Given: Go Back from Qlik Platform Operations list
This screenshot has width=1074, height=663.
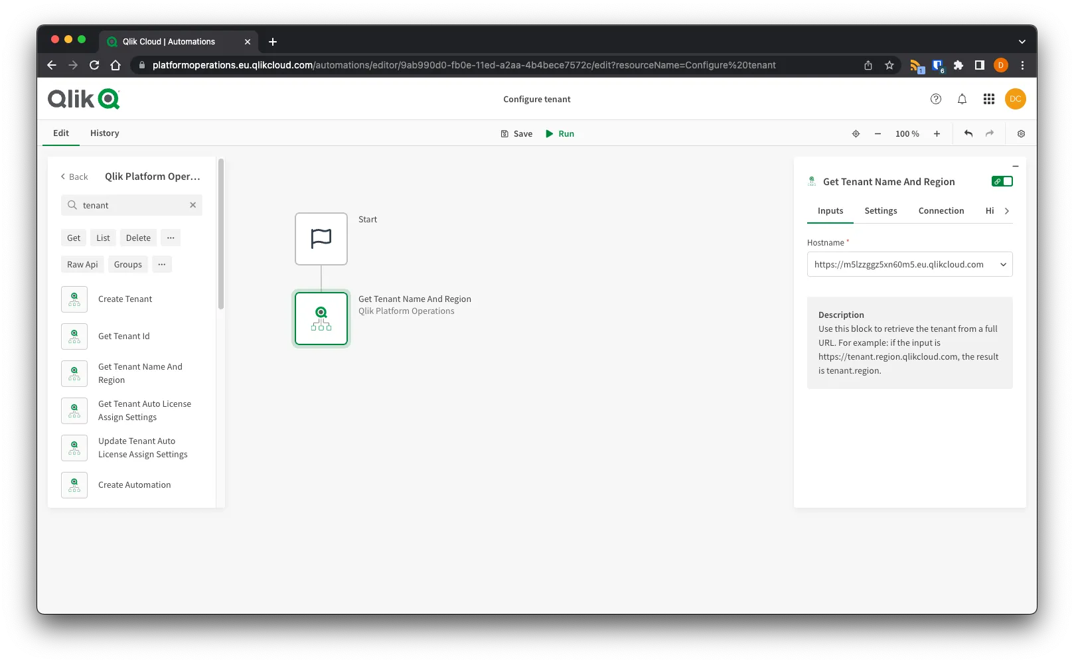Looking at the screenshot, I should point(73,177).
